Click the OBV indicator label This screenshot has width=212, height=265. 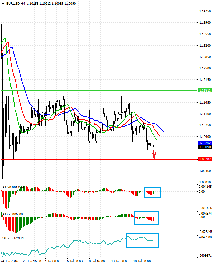click(6, 238)
